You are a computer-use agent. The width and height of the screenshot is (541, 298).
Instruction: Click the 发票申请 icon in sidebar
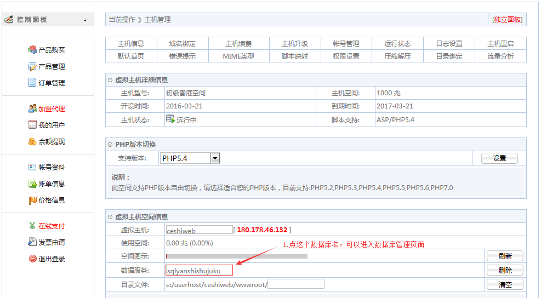coord(32,242)
